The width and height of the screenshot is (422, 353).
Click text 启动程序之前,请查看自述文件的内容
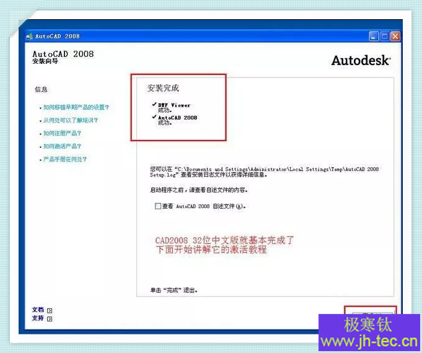[x=199, y=190]
